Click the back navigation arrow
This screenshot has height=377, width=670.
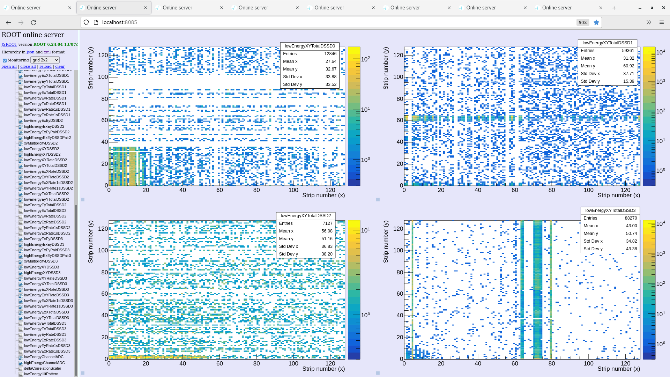(8, 22)
